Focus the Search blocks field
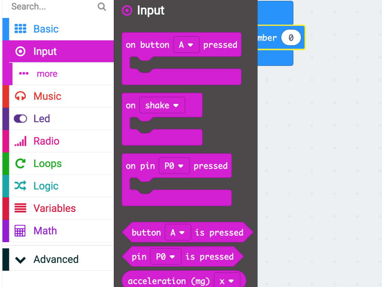This screenshot has width=382, height=287. click(x=59, y=7)
